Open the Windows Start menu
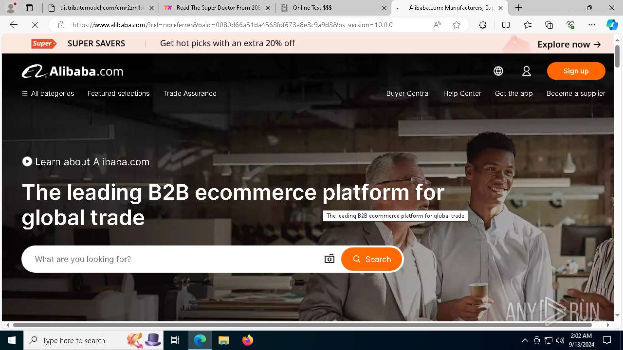623x350 pixels. pyautogui.click(x=12, y=340)
